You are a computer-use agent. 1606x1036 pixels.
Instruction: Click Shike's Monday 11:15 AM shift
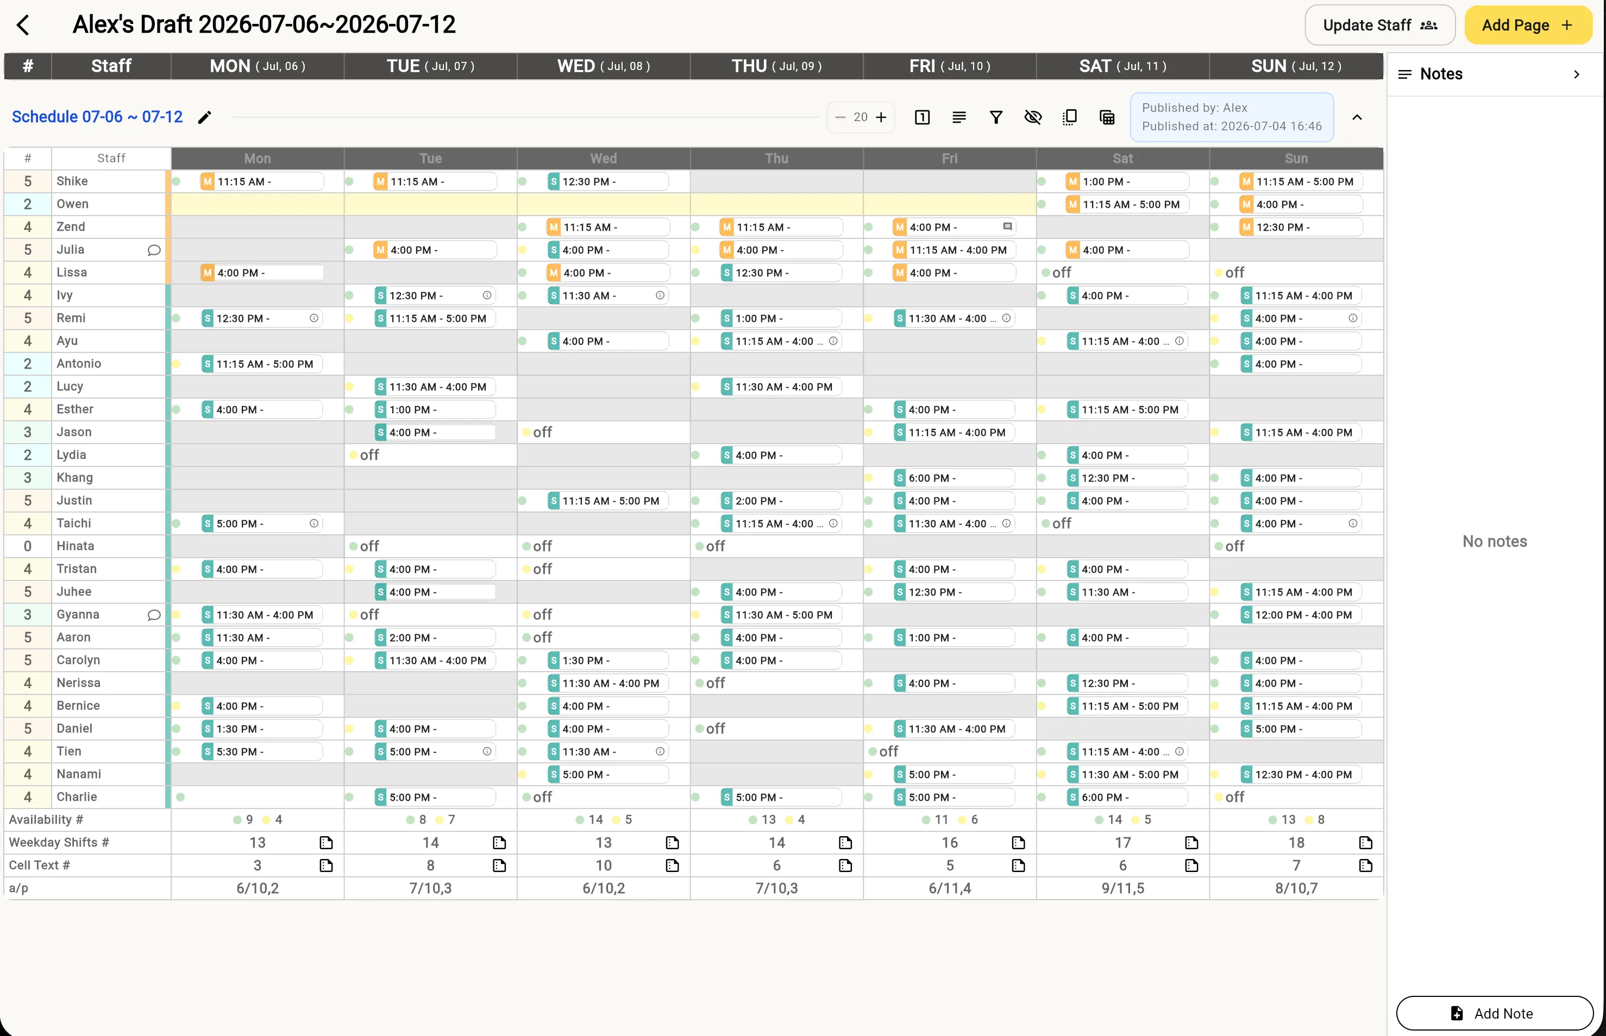pos(262,182)
